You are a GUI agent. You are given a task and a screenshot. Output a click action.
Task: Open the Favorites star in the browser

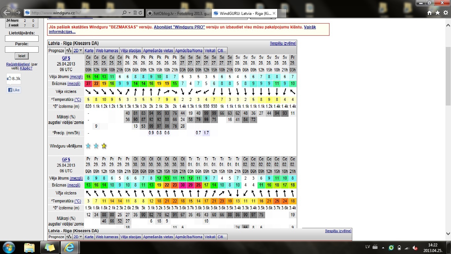click(437, 13)
